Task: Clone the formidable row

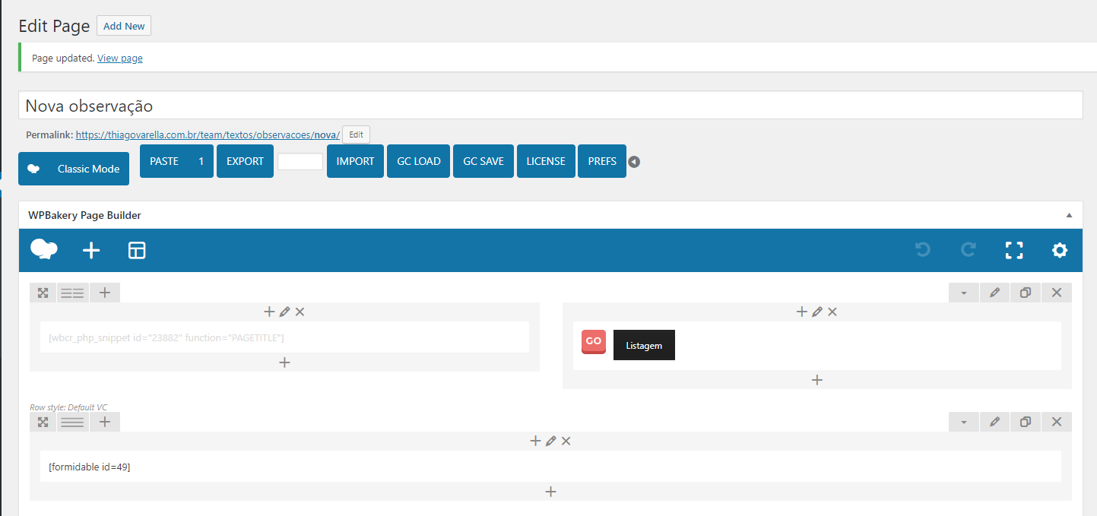Action: click(1026, 422)
